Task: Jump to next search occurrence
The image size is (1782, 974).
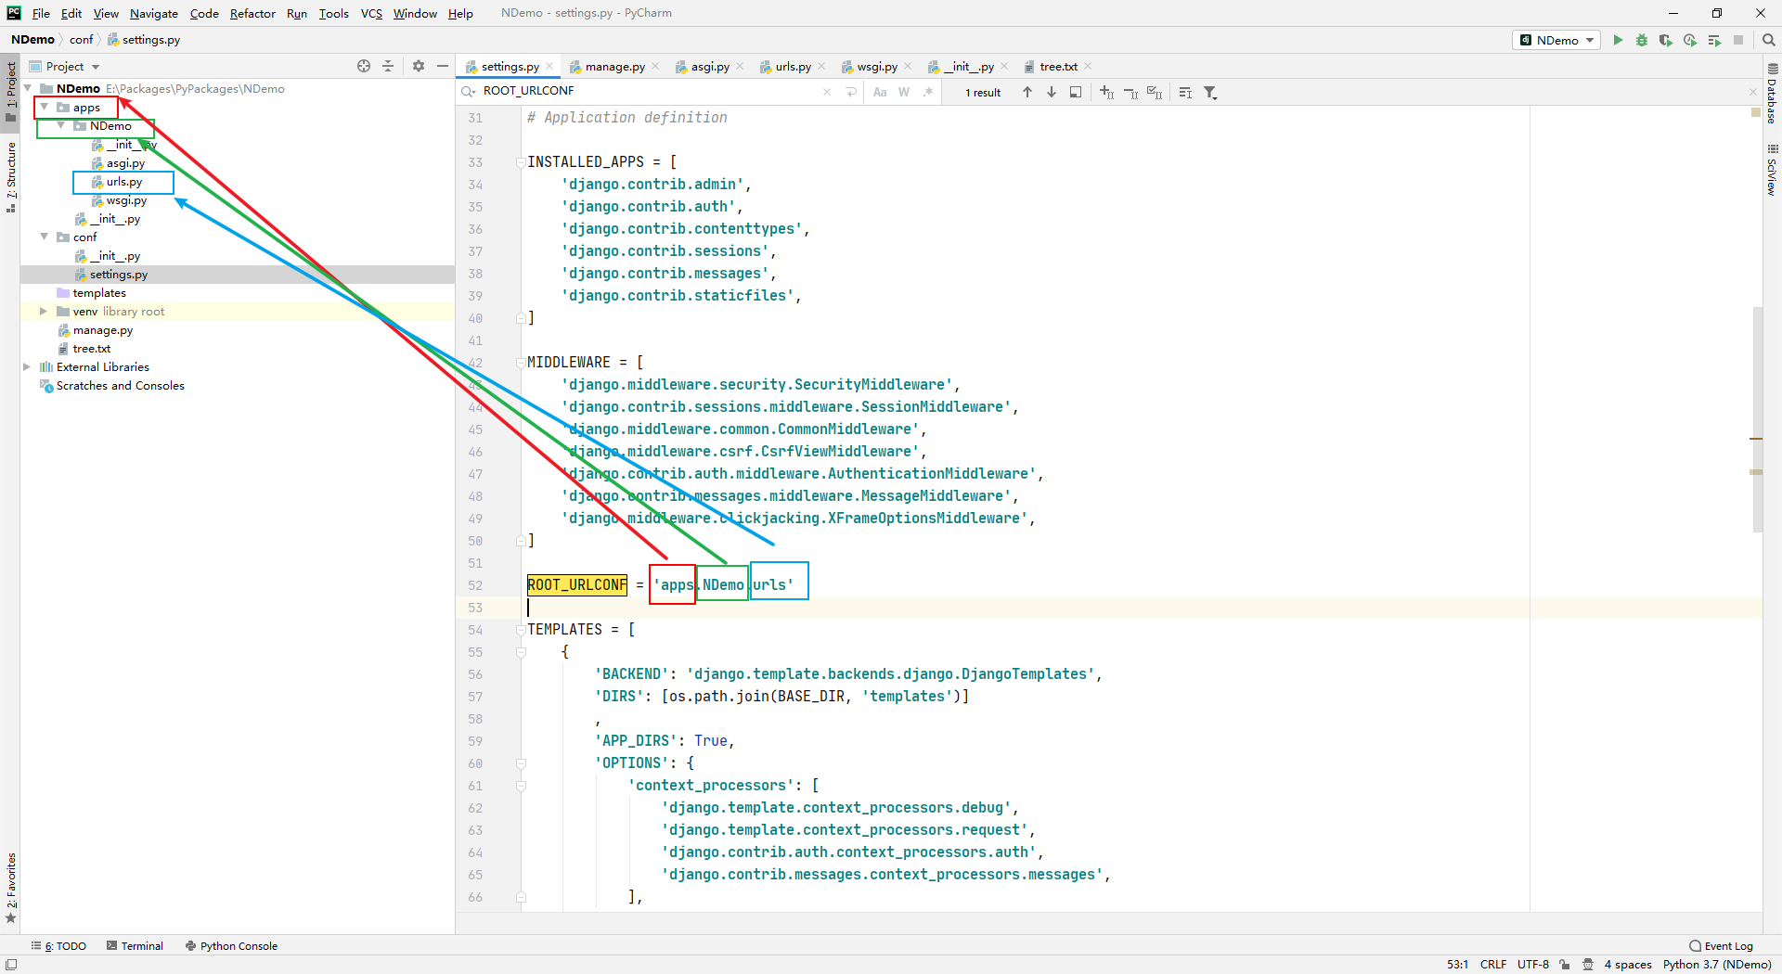Action: (x=1052, y=92)
